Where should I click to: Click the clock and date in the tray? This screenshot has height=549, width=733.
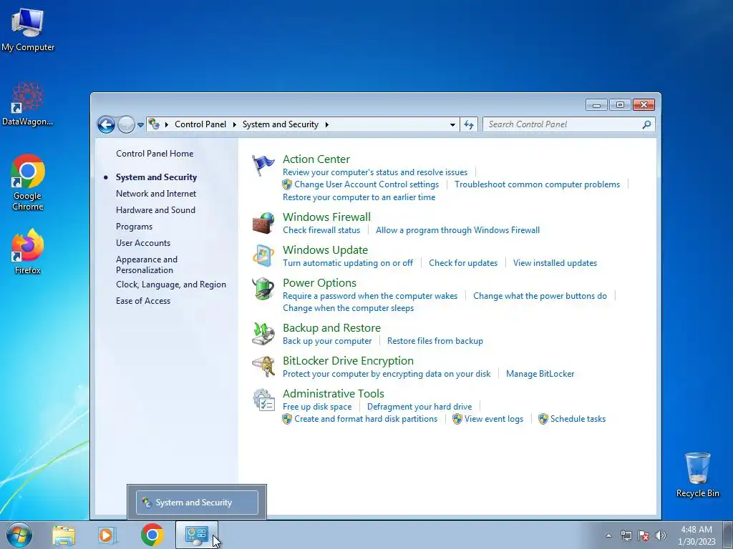696,535
